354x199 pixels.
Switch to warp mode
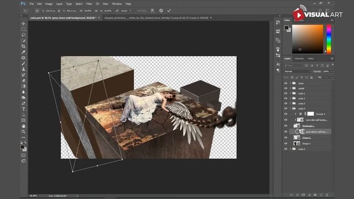tap(153, 11)
